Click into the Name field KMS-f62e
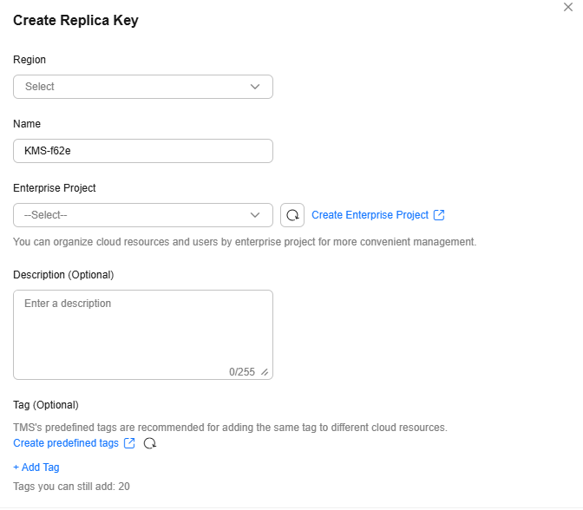This screenshot has width=583, height=510. pyautogui.click(x=143, y=151)
